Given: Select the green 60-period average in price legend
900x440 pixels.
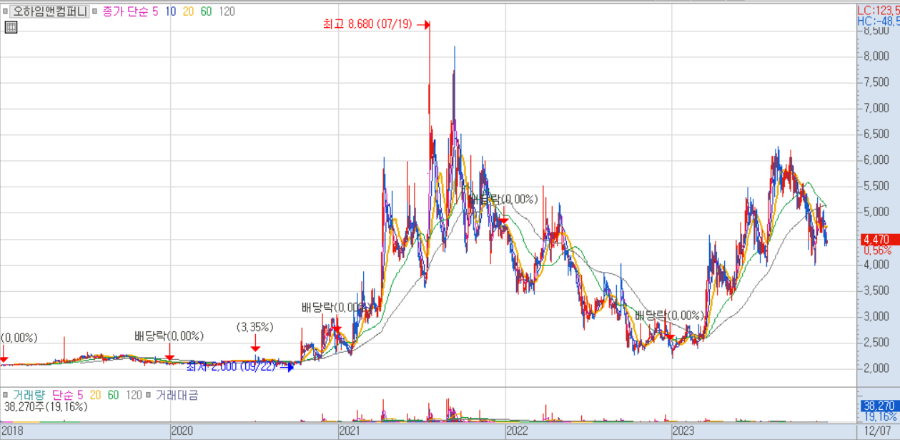Looking at the screenshot, I should pos(206,11).
